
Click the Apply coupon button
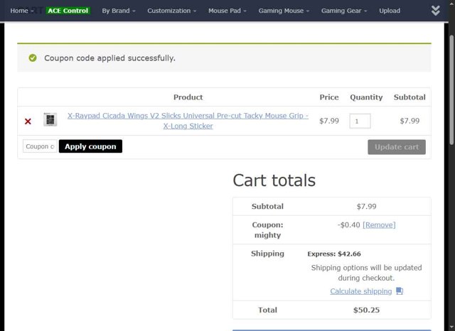coord(90,146)
